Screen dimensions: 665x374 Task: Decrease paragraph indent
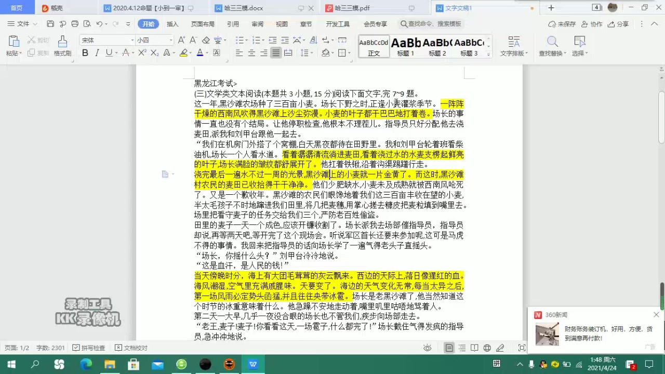coord(272,40)
